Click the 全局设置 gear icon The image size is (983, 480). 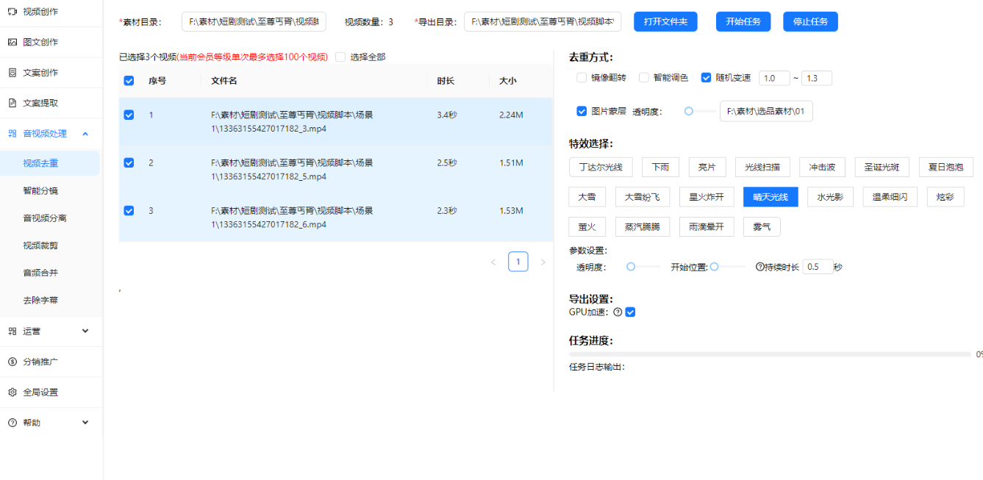(12, 393)
